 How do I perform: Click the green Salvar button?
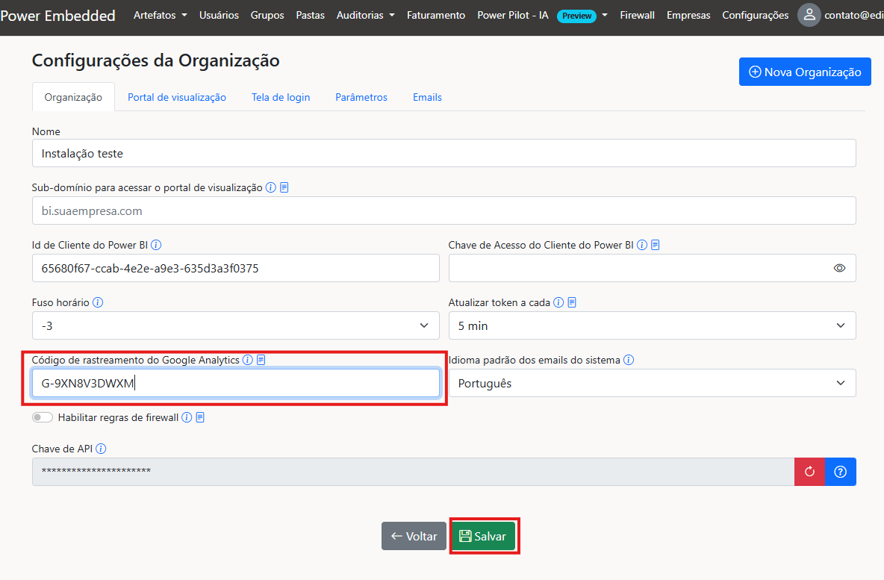[483, 536]
